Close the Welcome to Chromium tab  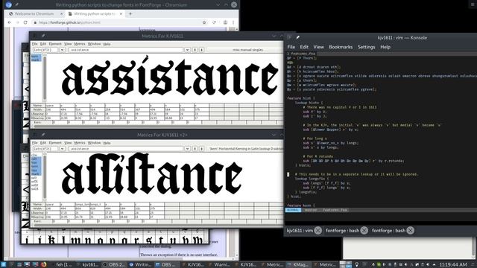coord(61,13)
